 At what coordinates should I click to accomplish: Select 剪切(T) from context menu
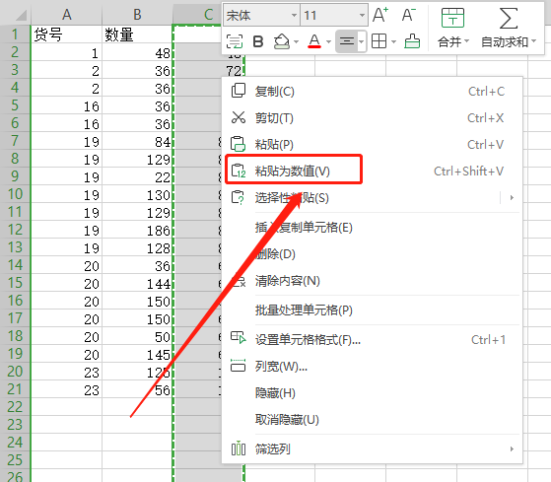373,117
